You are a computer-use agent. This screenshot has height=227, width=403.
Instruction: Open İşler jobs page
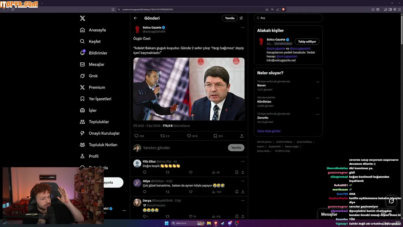(88, 110)
